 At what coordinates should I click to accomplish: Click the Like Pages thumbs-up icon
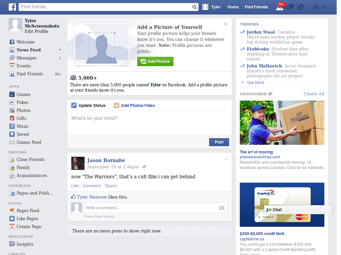(x=12, y=218)
